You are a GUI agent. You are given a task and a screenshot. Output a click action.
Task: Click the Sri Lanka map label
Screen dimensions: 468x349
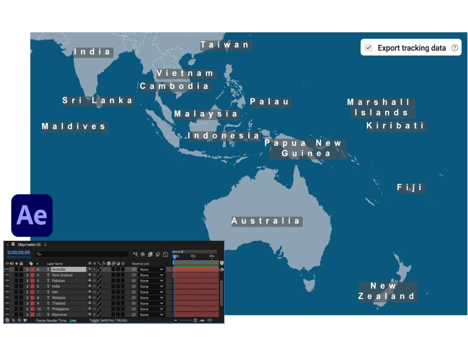pos(98,101)
